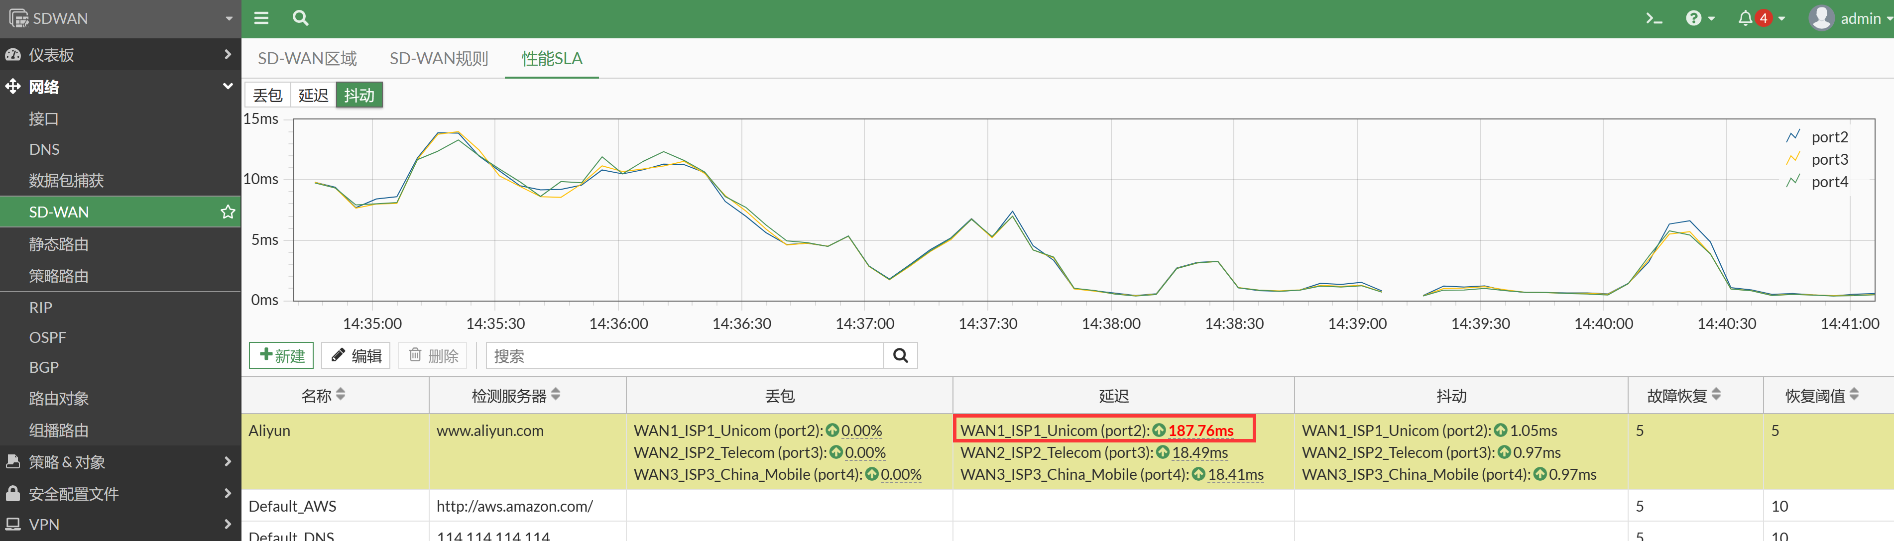Switch to the SD-WAN区域 tab
The image size is (1894, 541).
[x=307, y=59]
